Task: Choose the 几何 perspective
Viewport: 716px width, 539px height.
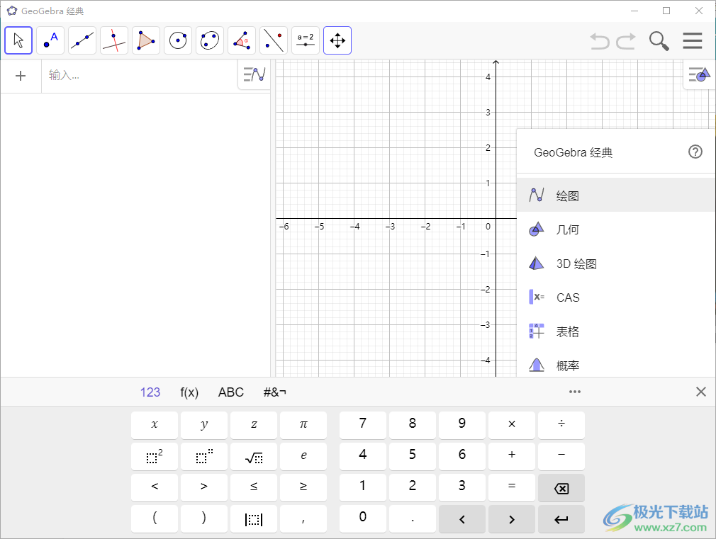Action: coord(616,229)
